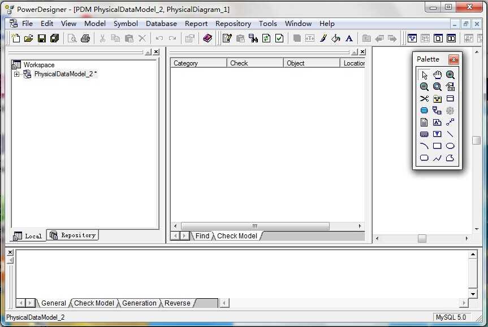Select the Ellipse tool in the Palette
488x327 pixels.
[x=450, y=146]
